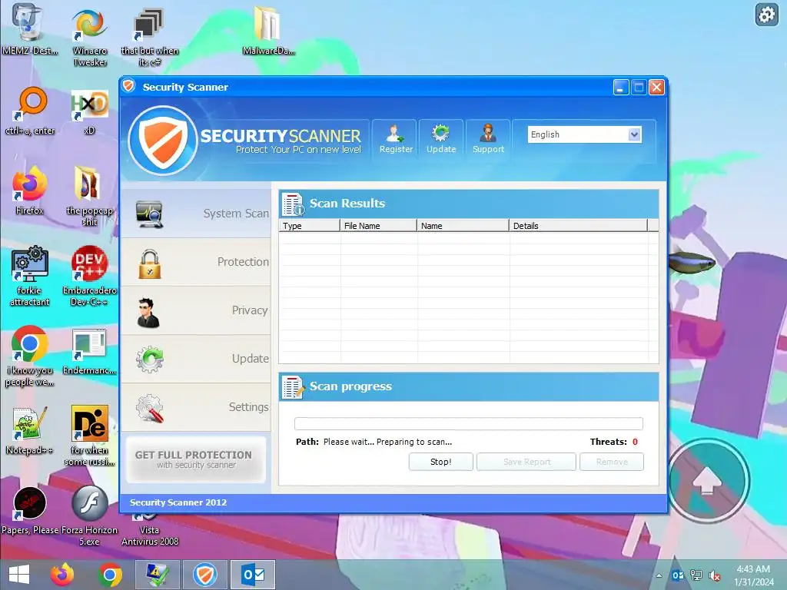Click the Details column header

pyautogui.click(x=578, y=226)
